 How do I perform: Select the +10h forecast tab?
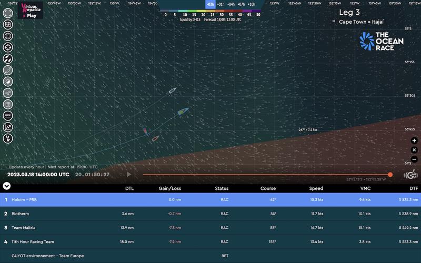[252, 4]
